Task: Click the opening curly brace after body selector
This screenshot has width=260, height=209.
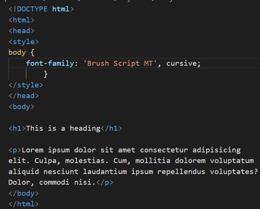Action: coord(32,52)
